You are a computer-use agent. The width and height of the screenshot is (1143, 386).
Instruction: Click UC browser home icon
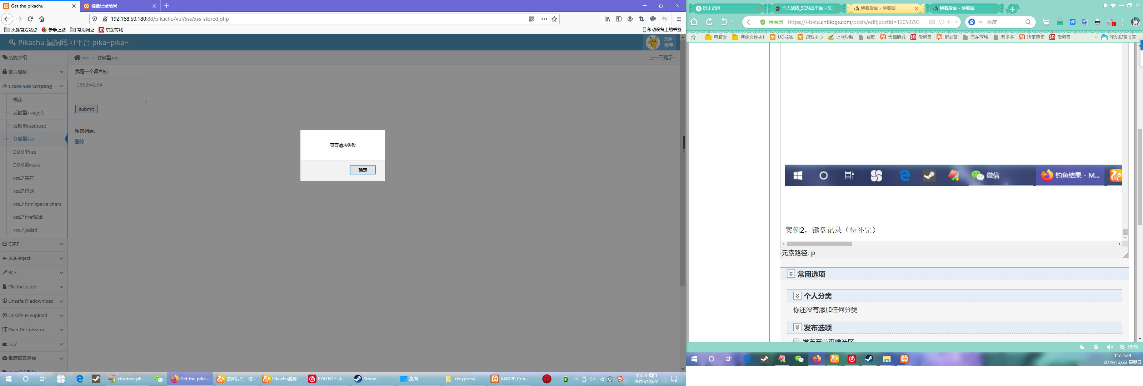(694, 22)
